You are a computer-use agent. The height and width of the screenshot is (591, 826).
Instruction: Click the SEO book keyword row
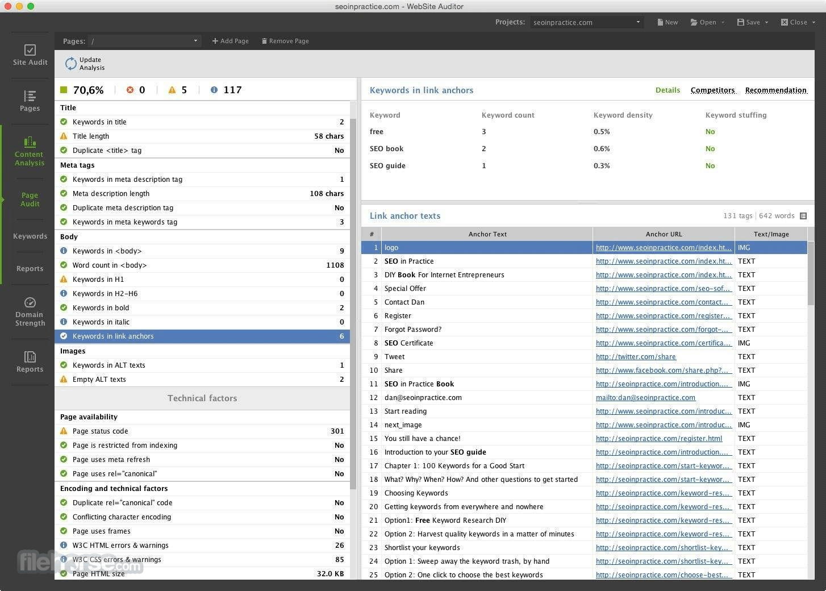coord(587,149)
